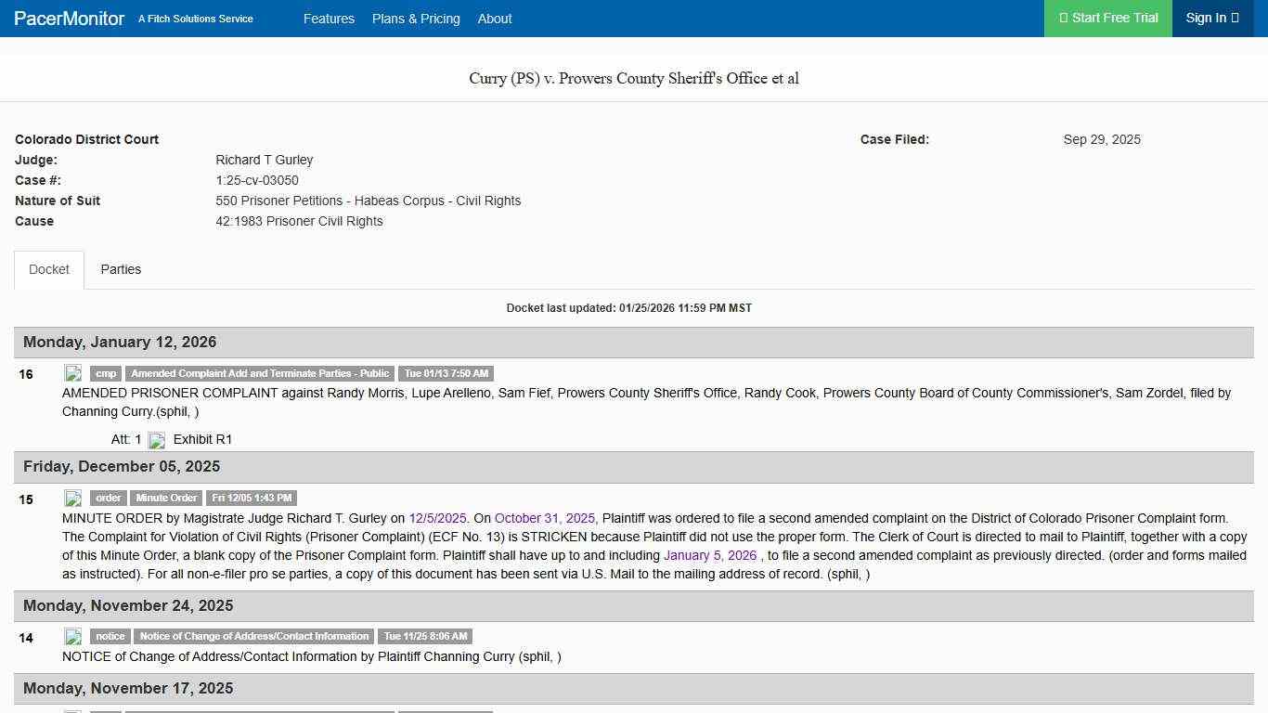This screenshot has height=713, width=1268.
Task: Click the Exhibit R1 attachment icon
Action: [156, 440]
